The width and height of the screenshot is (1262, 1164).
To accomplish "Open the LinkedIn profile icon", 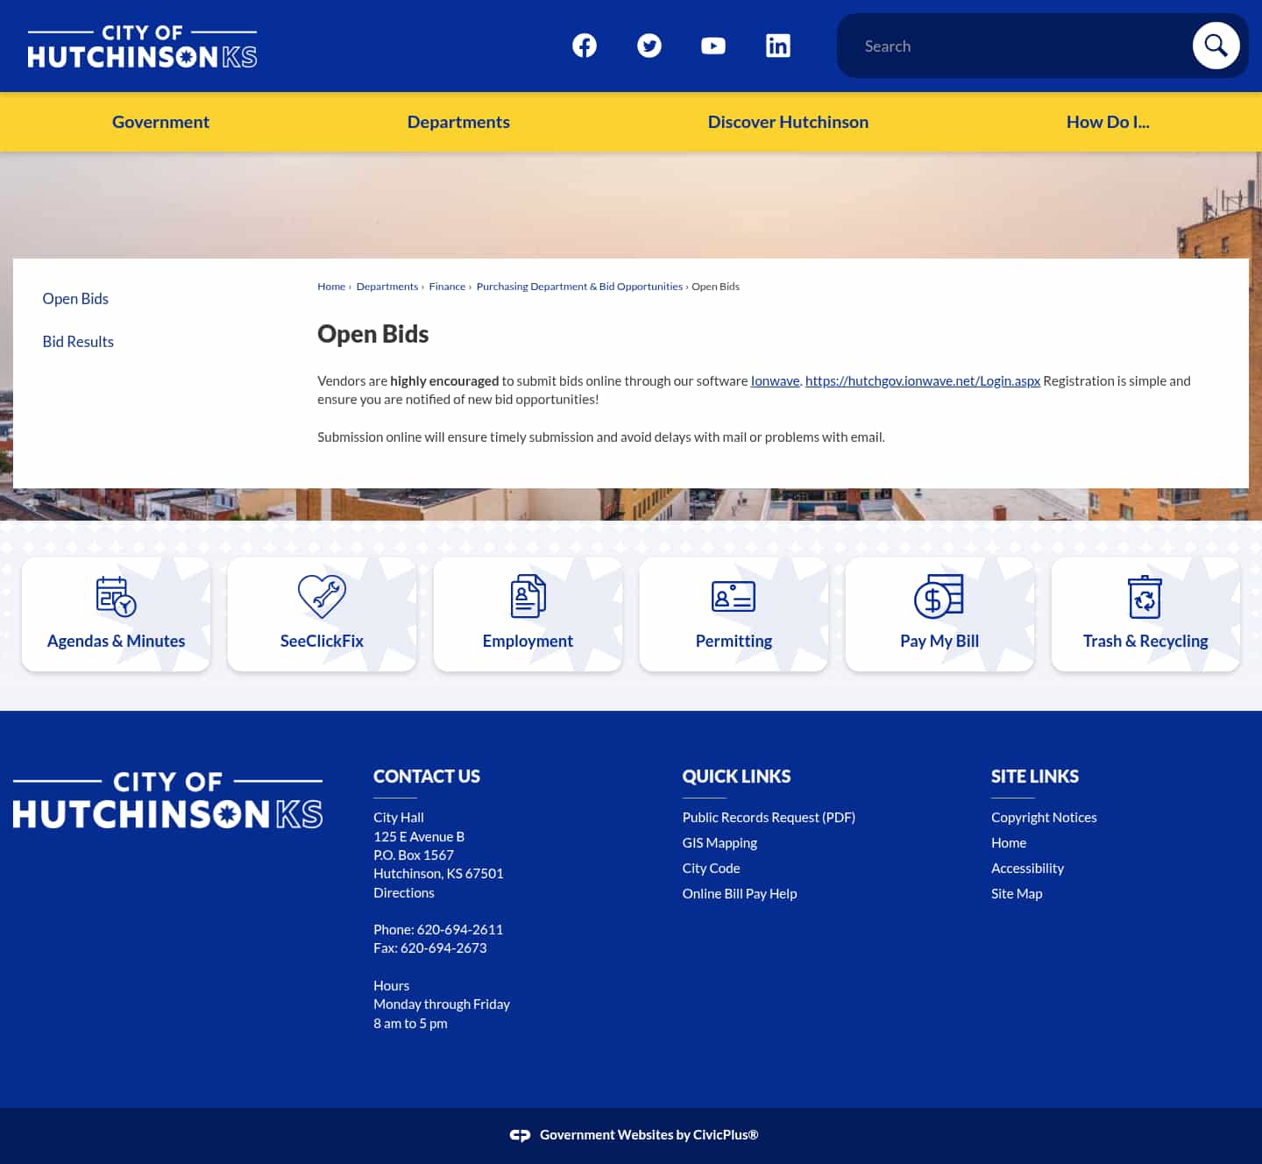I will [x=778, y=45].
